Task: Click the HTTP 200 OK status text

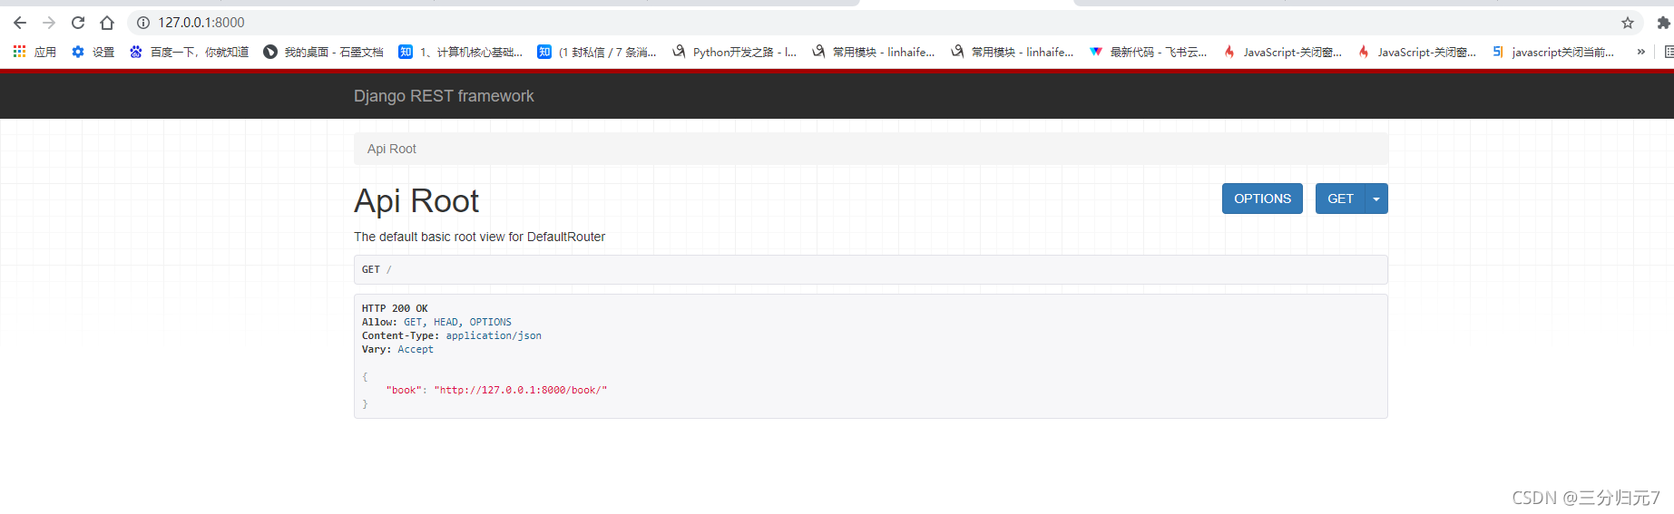Action: click(395, 308)
